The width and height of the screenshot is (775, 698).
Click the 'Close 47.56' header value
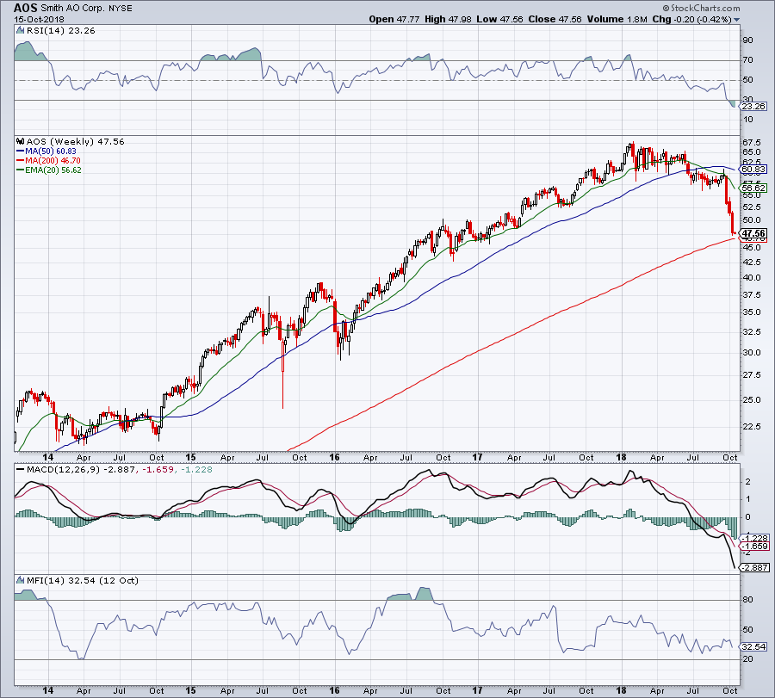pos(555,19)
